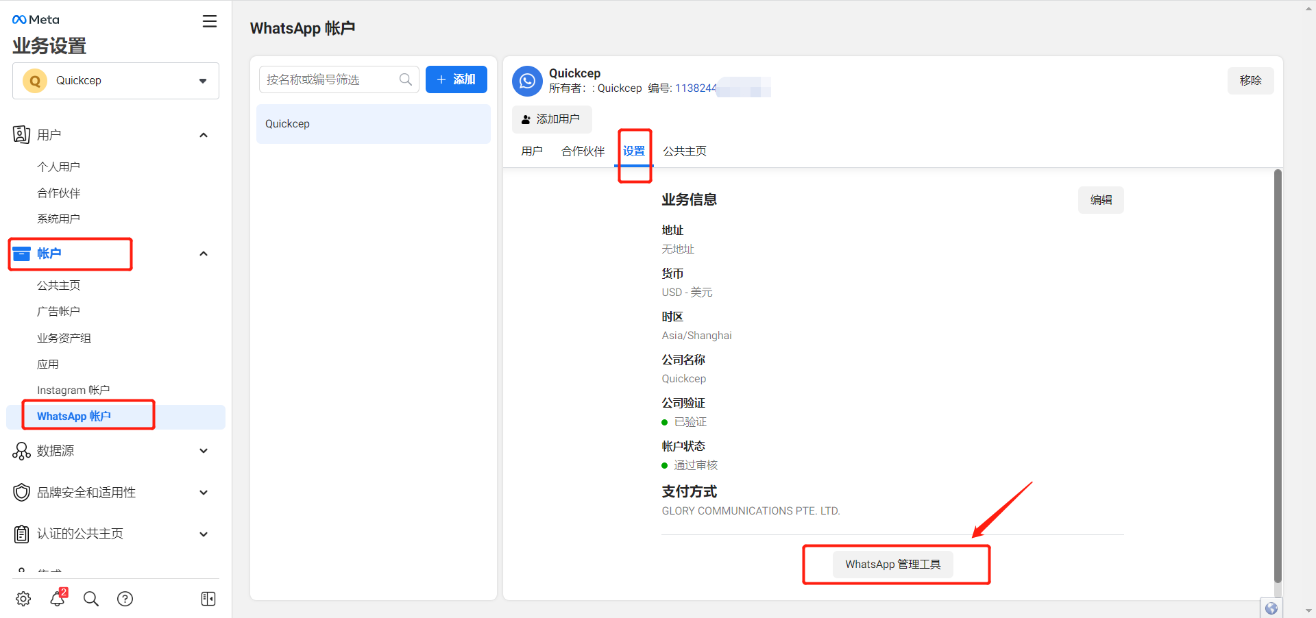
Task: Toggle the sidebar collapse panel icon
Action: [208, 599]
